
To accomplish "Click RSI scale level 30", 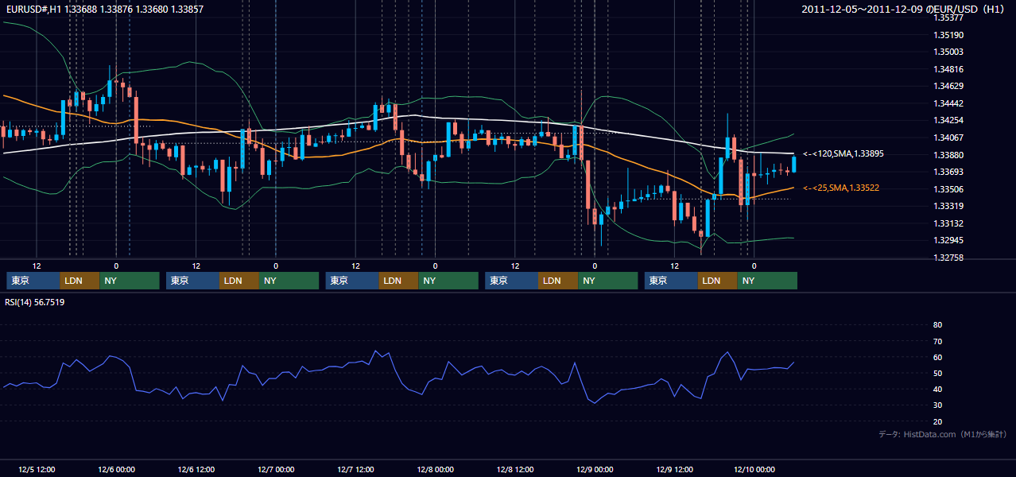I will pos(937,405).
